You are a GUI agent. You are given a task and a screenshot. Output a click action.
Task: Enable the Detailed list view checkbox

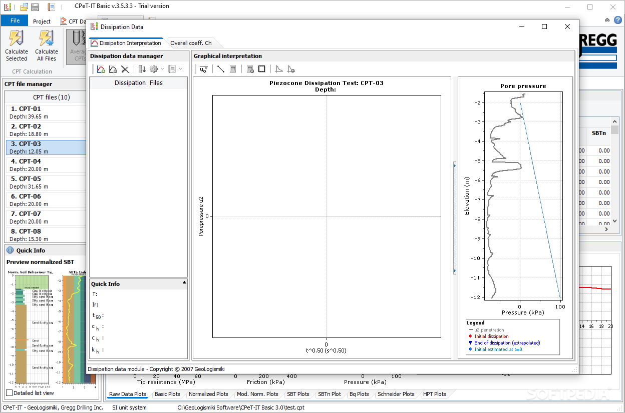(x=9, y=393)
